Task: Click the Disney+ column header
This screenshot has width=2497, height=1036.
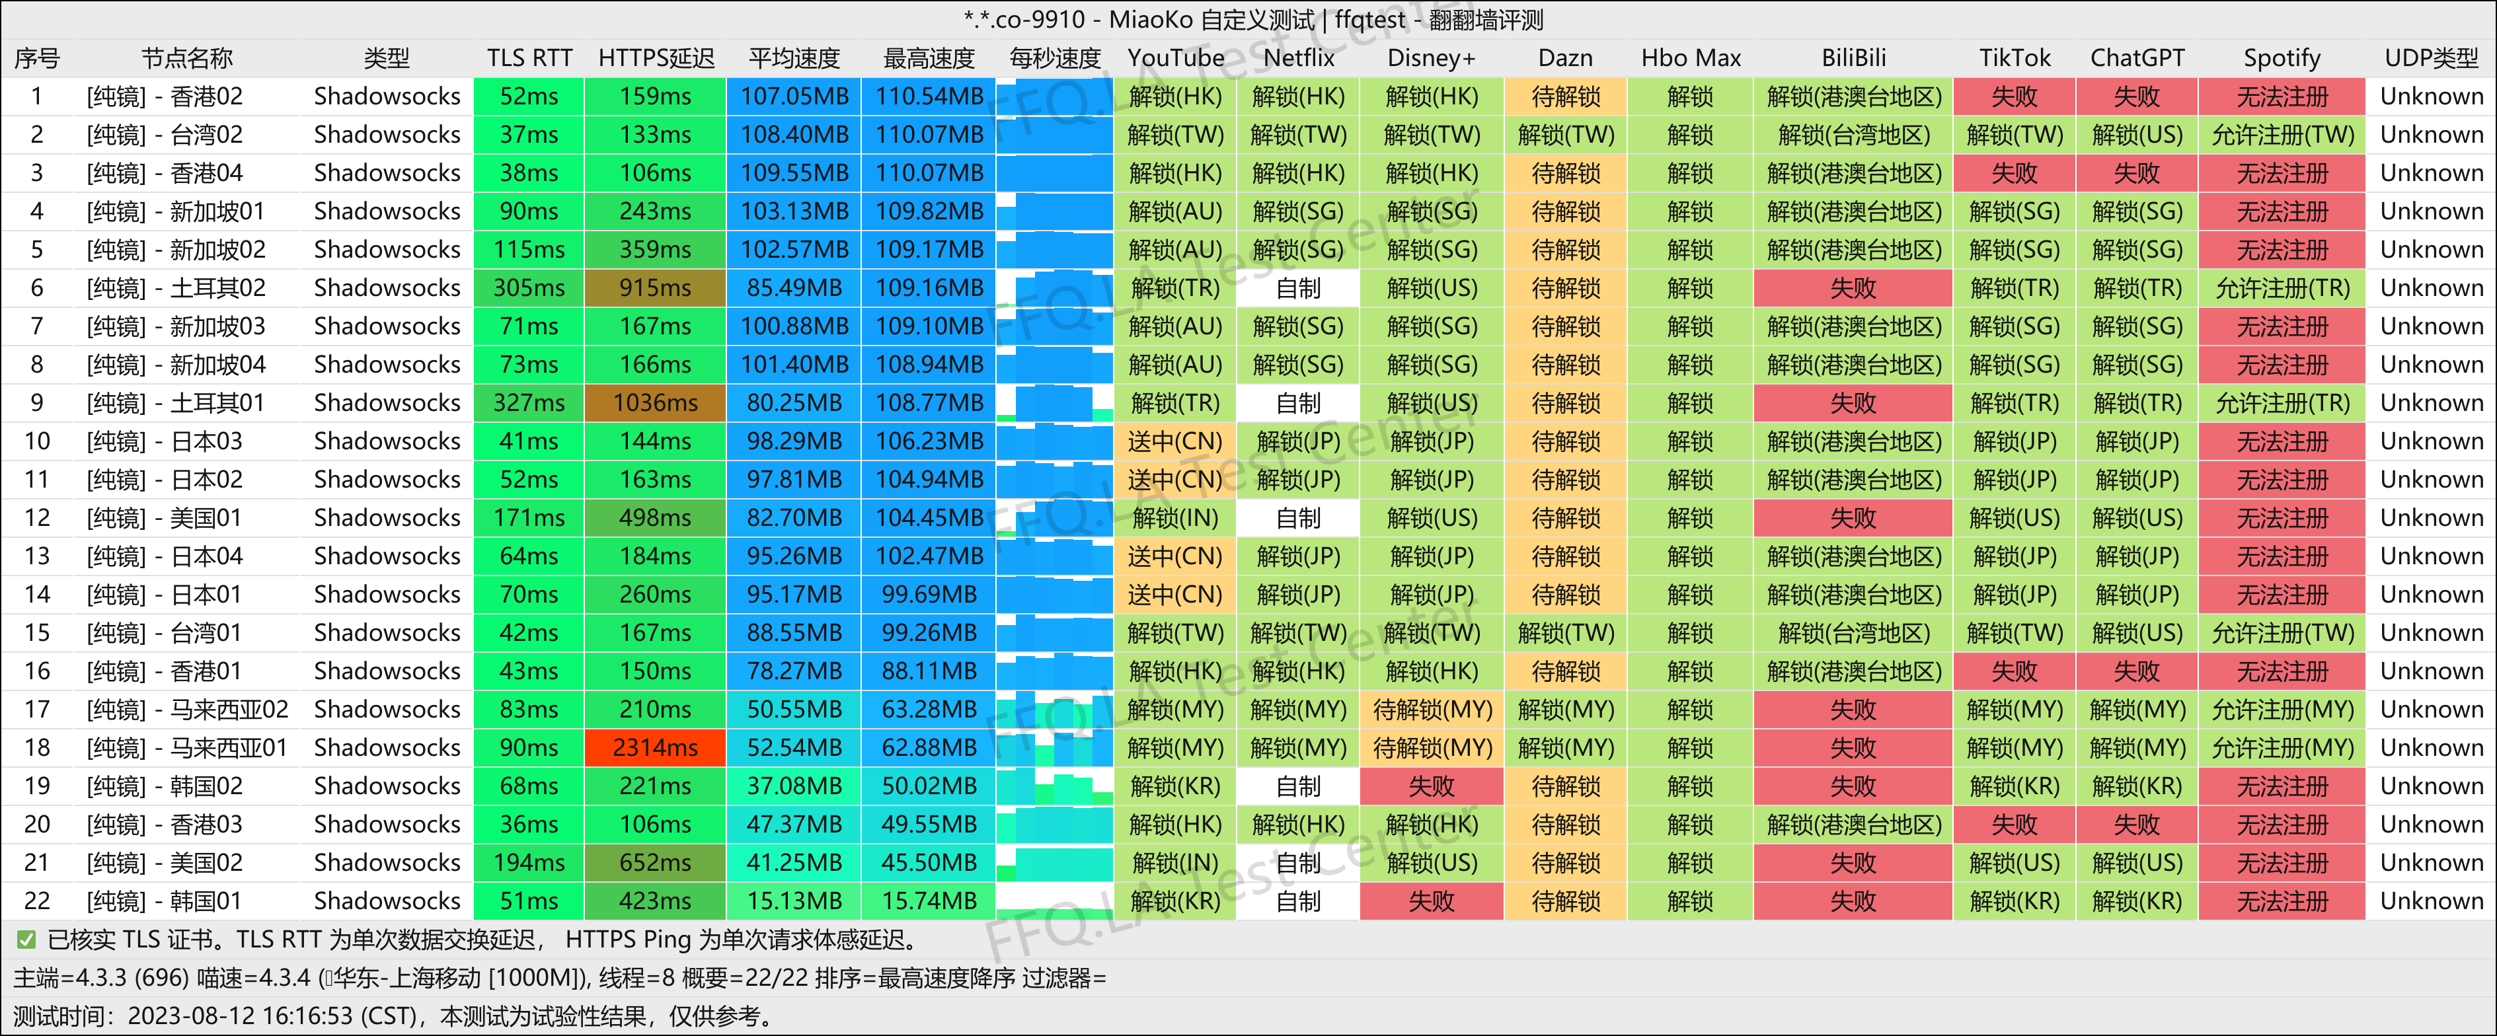Action: click(x=1432, y=58)
